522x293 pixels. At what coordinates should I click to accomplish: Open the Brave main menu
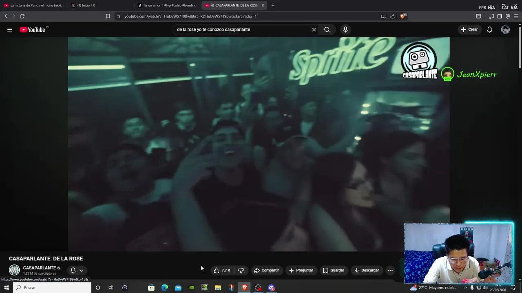(x=516, y=16)
